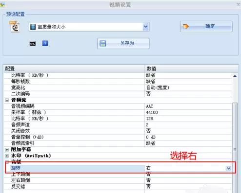The height and width of the screenshot is (193, 241).
Task: Select the 反交错 row
Action: [118, 187]
